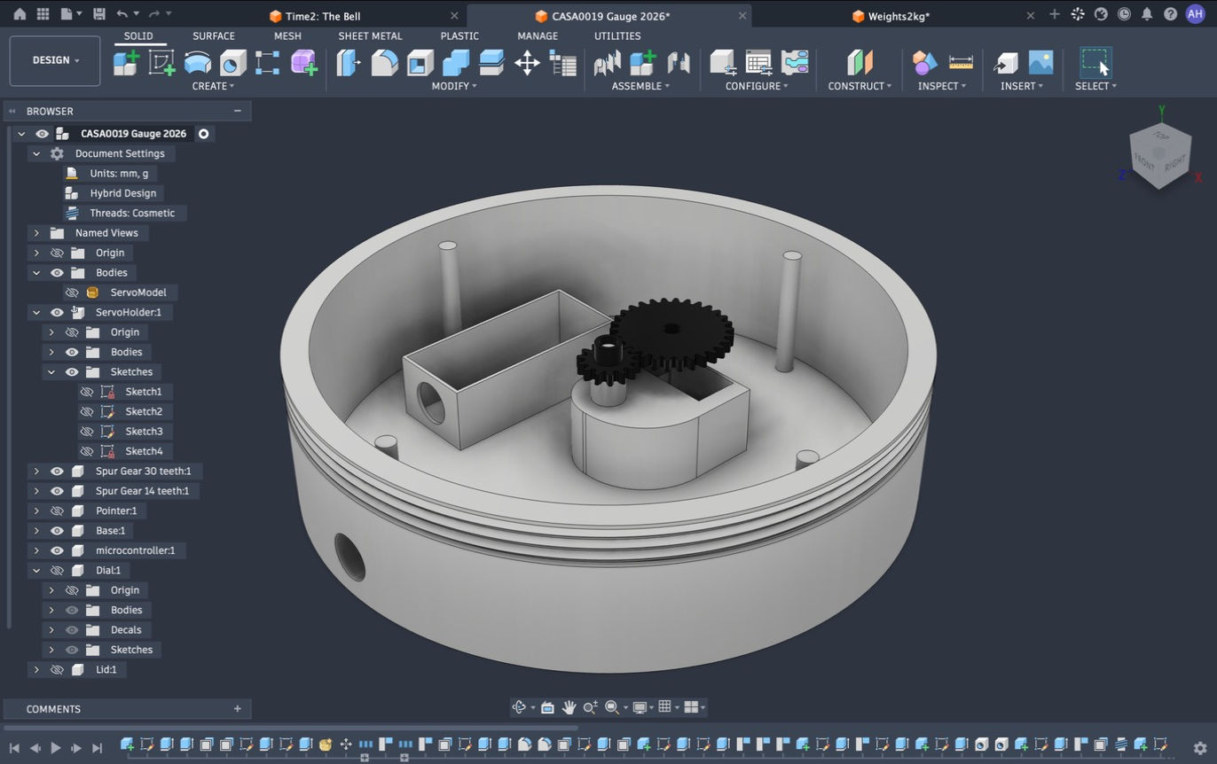Open timeline settings gear icon
This screenshot has height=764, width=1217.
point(1200,748)
